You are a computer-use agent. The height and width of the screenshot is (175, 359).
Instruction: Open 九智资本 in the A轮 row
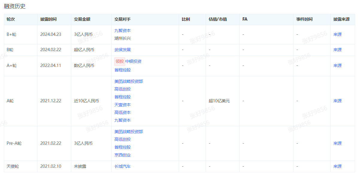coord(122,120)
